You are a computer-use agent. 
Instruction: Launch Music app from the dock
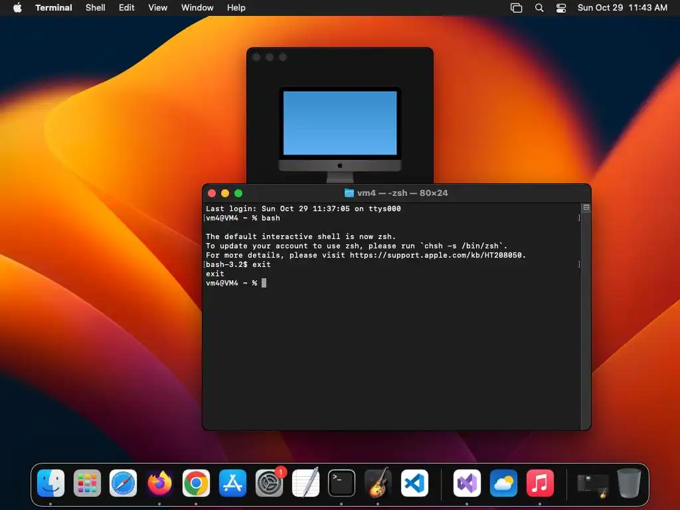point(540,483)
